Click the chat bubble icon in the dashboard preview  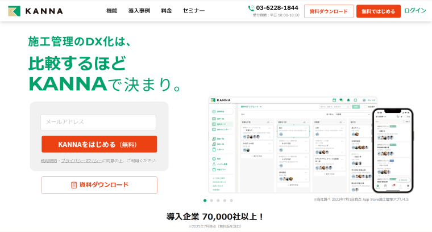(x=341, y=100)
